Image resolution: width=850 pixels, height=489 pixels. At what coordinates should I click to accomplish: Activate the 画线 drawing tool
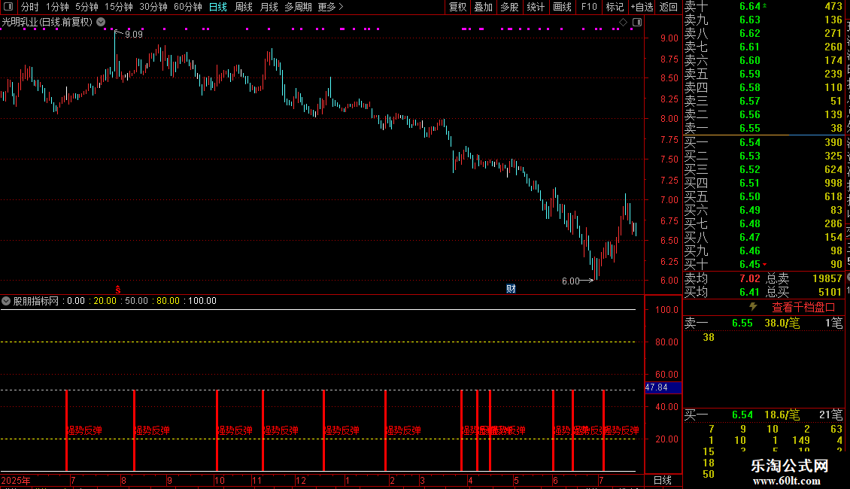[x=562, y=7]
